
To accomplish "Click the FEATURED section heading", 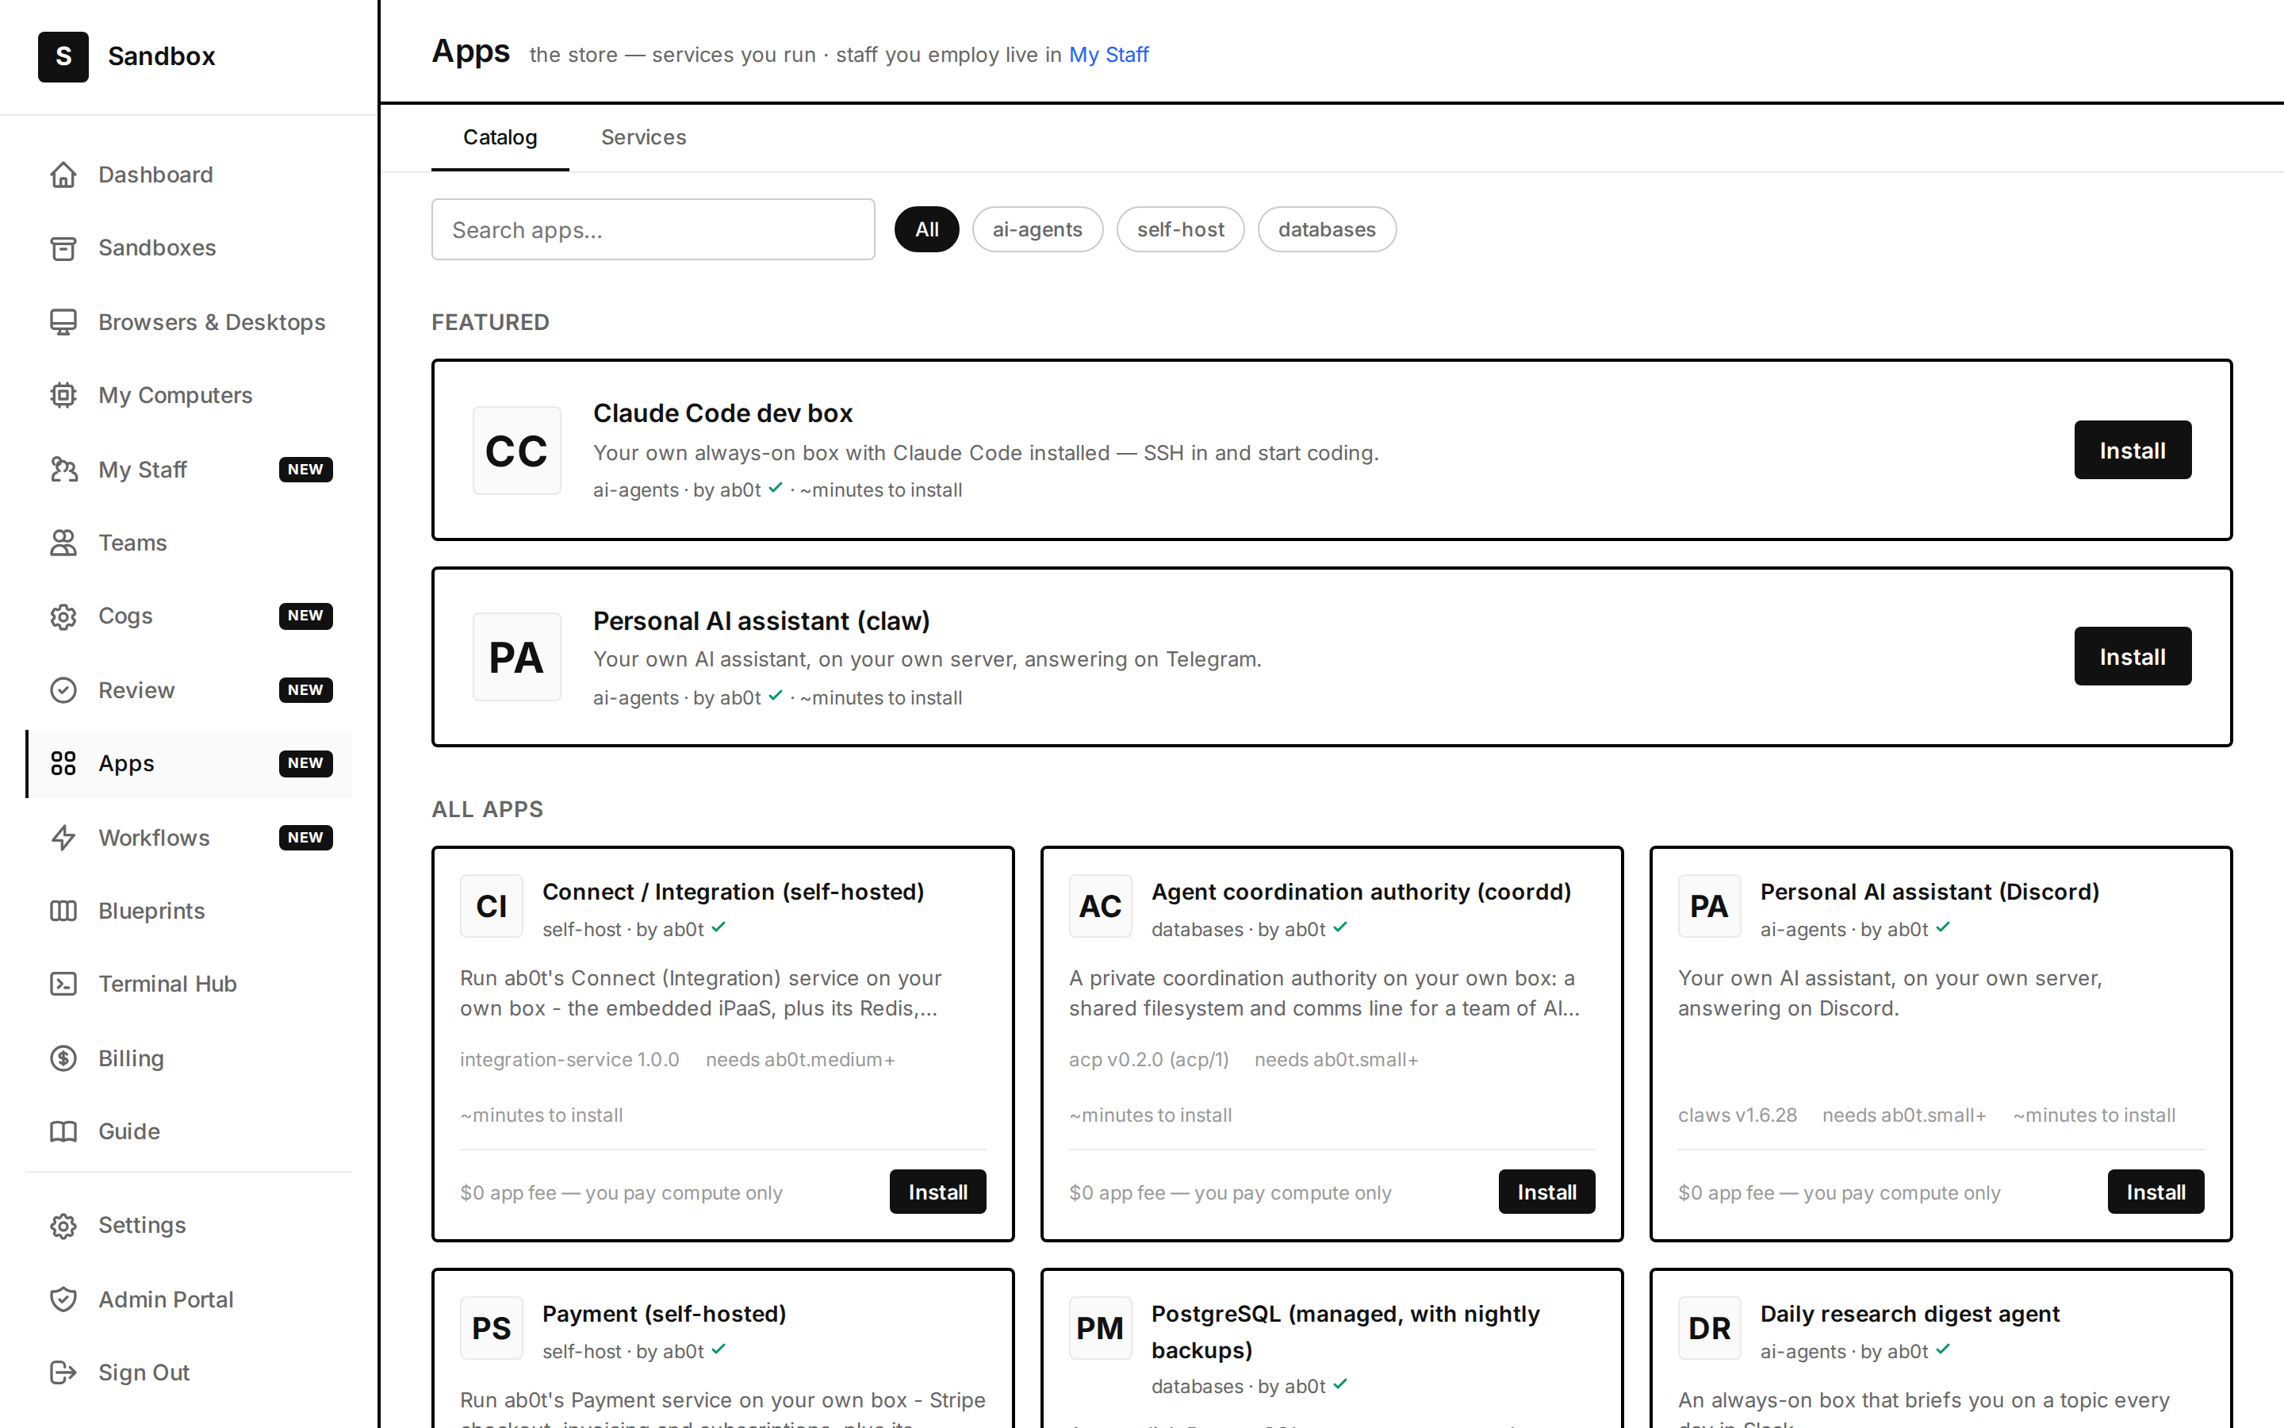I will (491, 323).
